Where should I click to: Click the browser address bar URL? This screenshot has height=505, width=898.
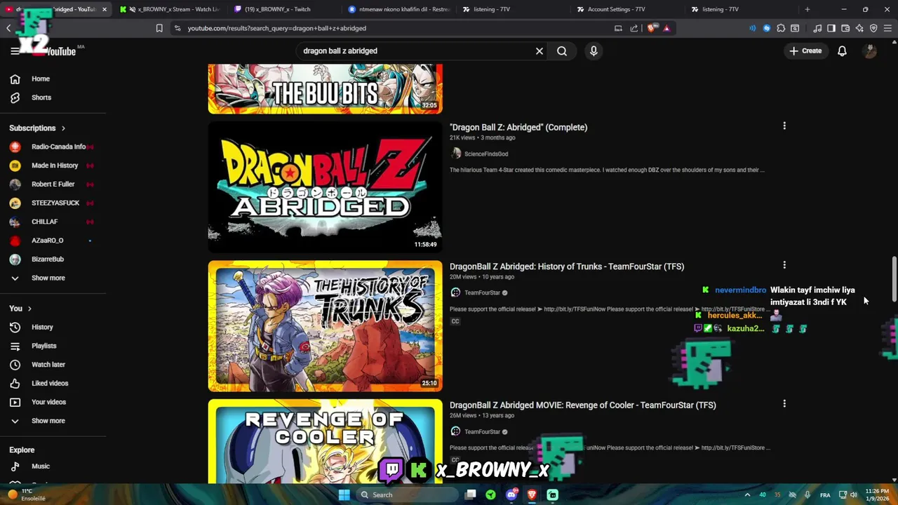click(x=277, y=28)
